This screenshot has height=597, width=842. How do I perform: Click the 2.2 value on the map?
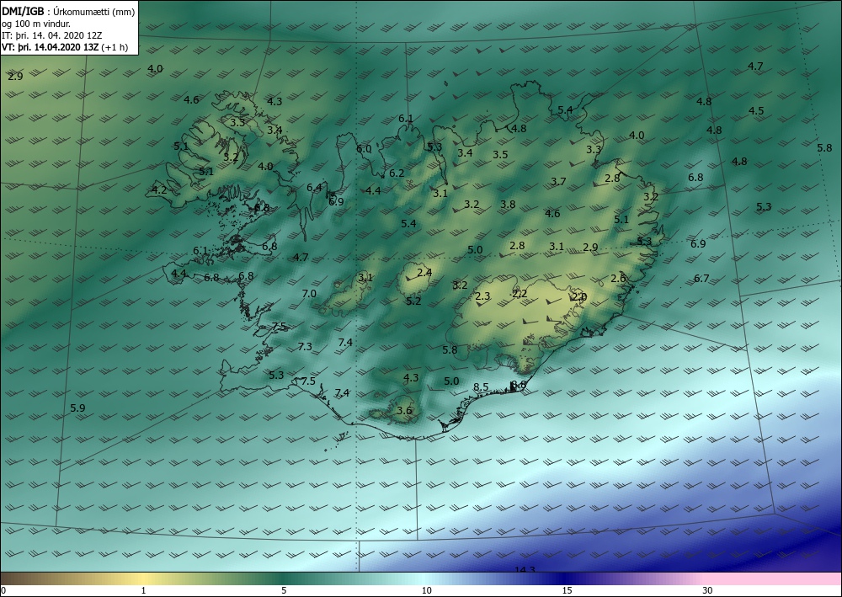[520, 293]
